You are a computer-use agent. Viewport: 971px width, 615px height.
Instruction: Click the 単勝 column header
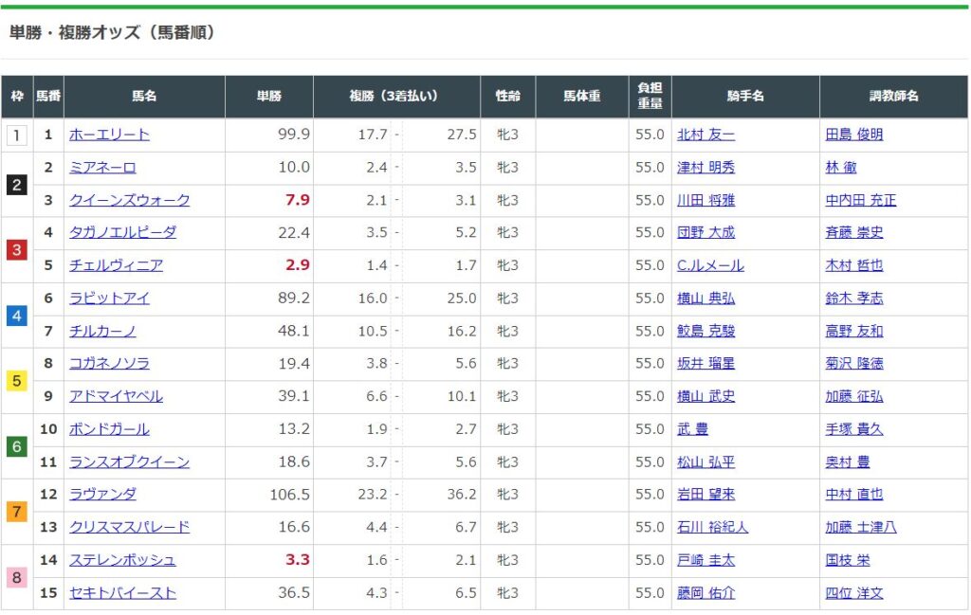click(269, 97)
